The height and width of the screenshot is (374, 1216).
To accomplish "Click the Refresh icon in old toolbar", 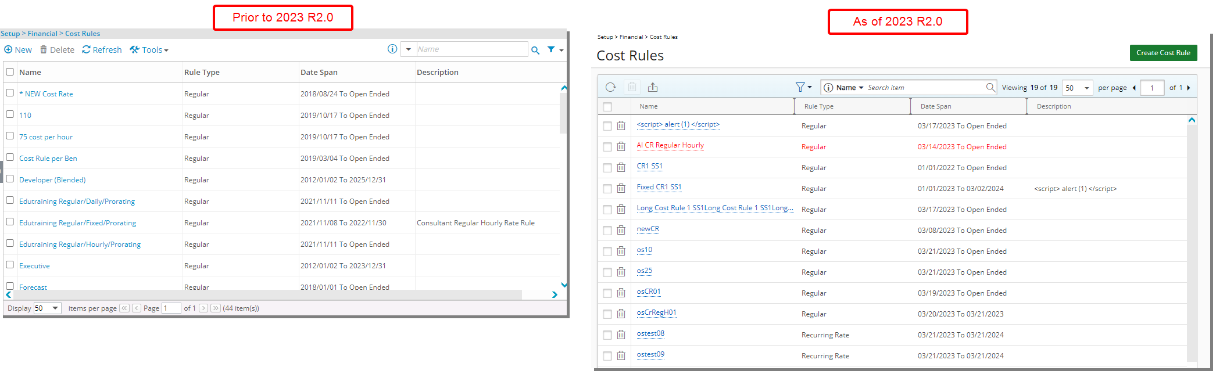I will pos(86,49).
